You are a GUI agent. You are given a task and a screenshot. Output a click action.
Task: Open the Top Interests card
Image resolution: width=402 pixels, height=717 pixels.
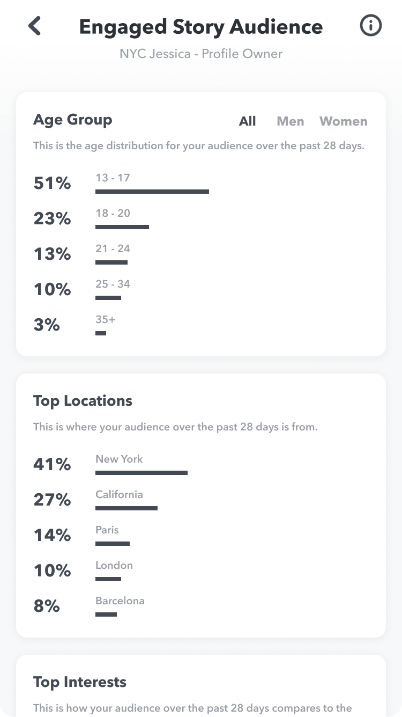coord(201,686)
